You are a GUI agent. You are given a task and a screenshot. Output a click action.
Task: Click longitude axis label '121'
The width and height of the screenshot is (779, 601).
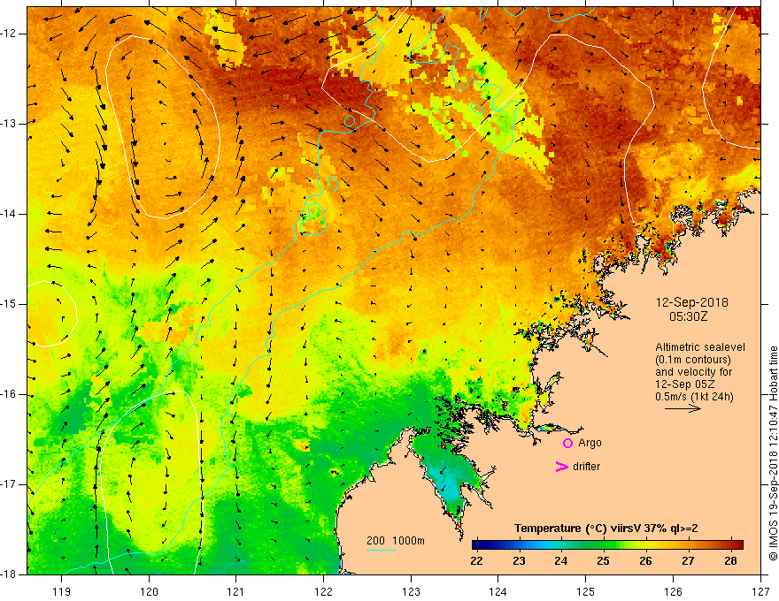236,591
